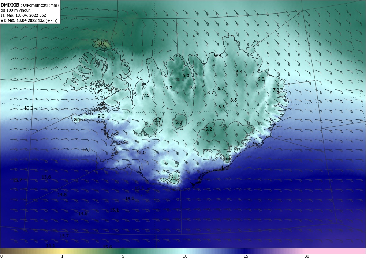Image resolution: width=366 pixels, height=259 pixels.
Task: Select the 15.3 value off the south coast
Action: (139, 188)
